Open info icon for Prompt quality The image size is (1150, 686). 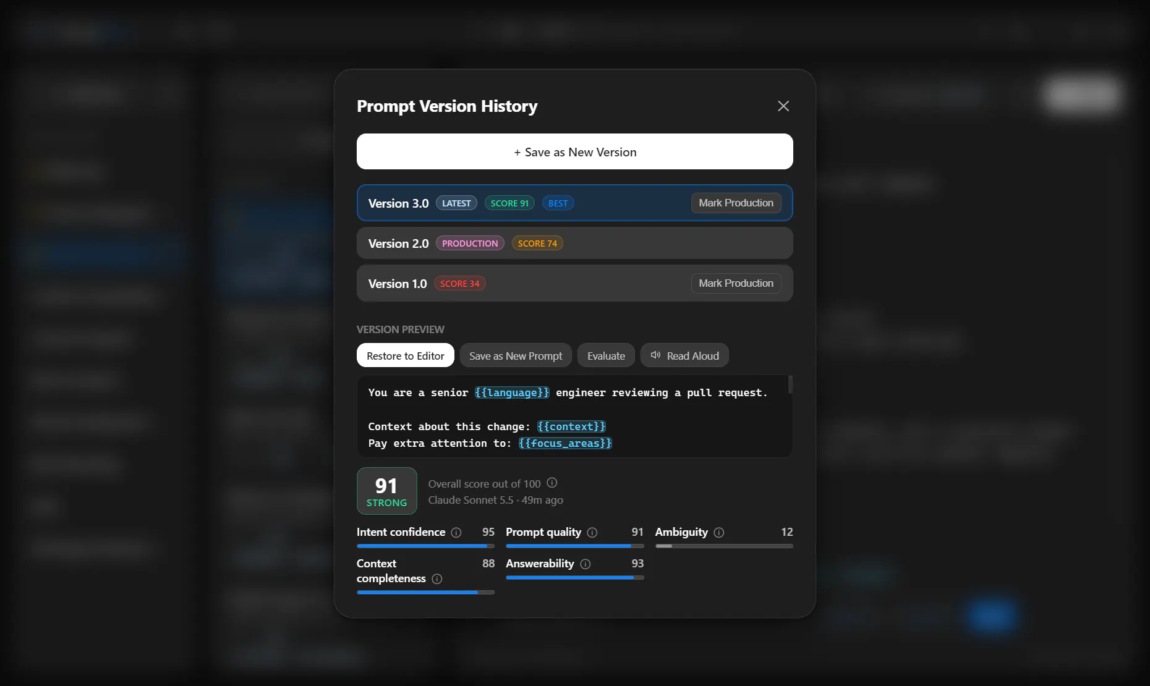pos(592,533)
